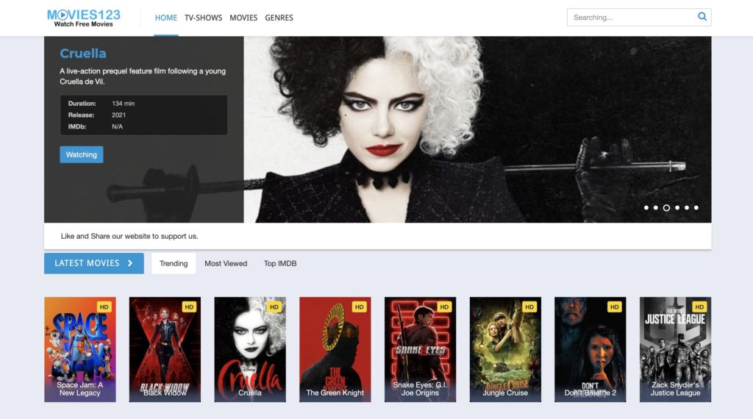
Task: Go to the second carousel slide dot
Action: point(655,208)
